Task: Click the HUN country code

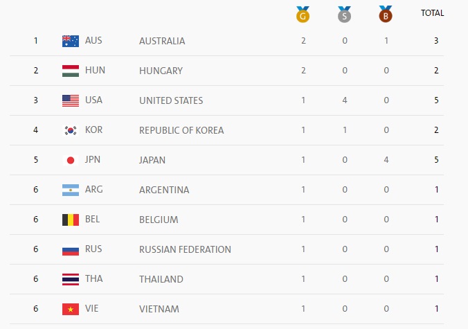Action: pyautogui.click(x=95, y=70)
